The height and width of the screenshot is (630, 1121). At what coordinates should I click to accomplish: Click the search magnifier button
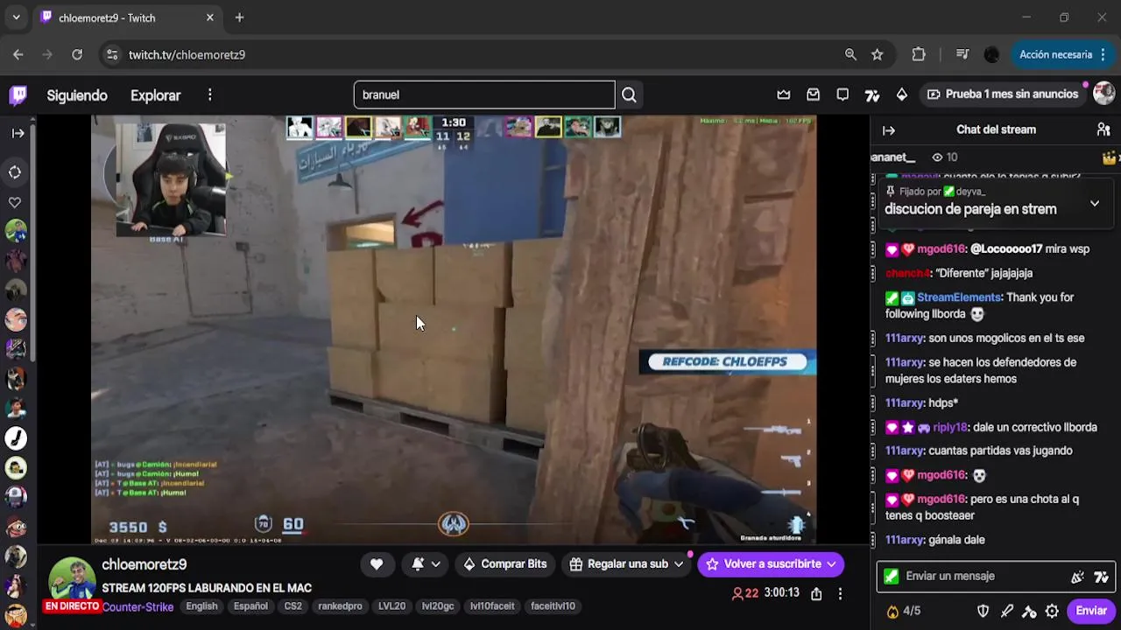[x=629, y=94]
